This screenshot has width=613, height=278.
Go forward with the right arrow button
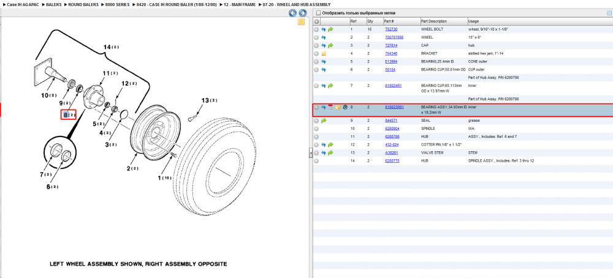click(302, 13)
